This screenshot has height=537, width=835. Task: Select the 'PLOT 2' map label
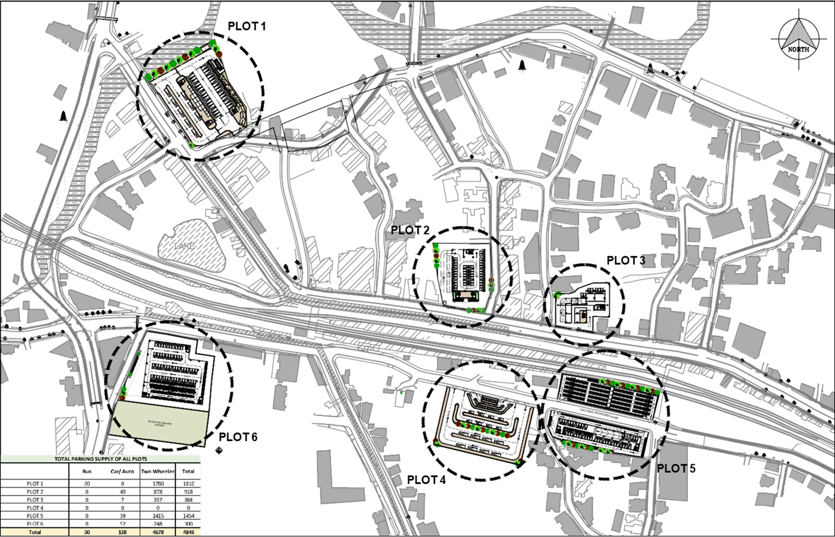click(410, 230)
